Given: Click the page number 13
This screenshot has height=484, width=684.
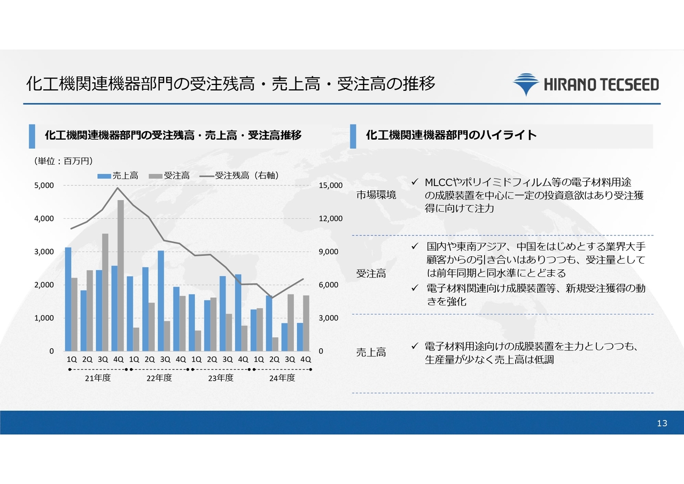Looking at the screenshot, I should 662,424.
